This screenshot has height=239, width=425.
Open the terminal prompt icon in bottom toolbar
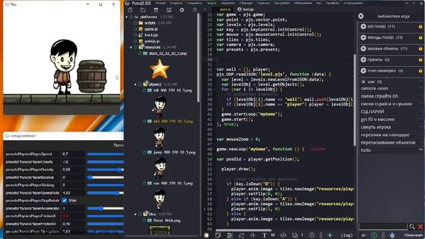click(241, 235)
